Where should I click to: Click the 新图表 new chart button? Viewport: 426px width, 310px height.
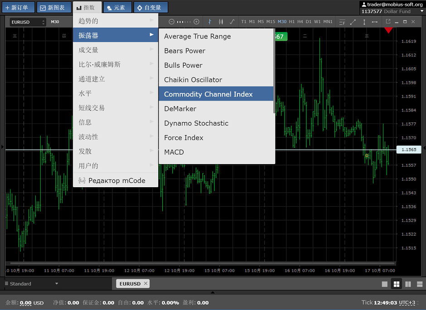click(x=54, y=7)
